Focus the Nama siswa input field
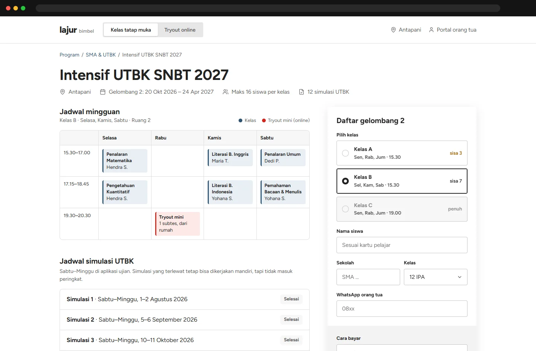The image size is (536, 351). (402, 245)
